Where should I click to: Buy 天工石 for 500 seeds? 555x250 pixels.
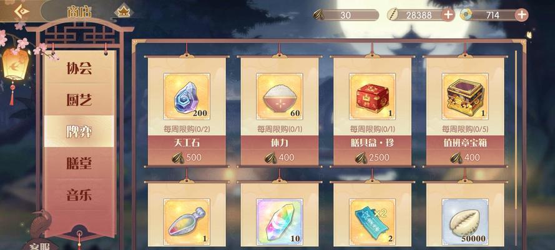[187, 157]
